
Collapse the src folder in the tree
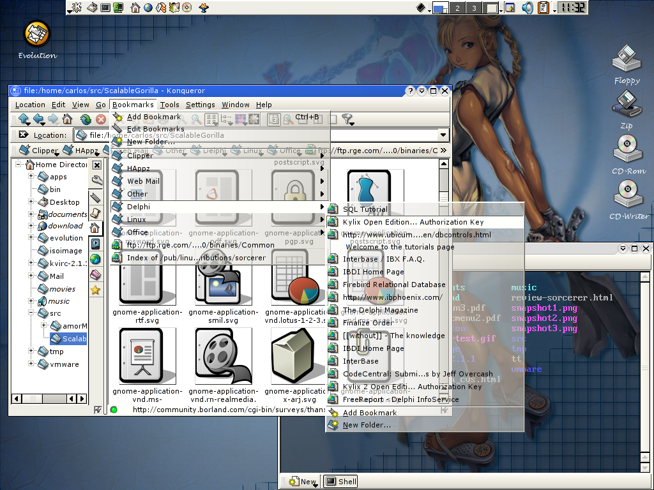(x=31, y=312)
